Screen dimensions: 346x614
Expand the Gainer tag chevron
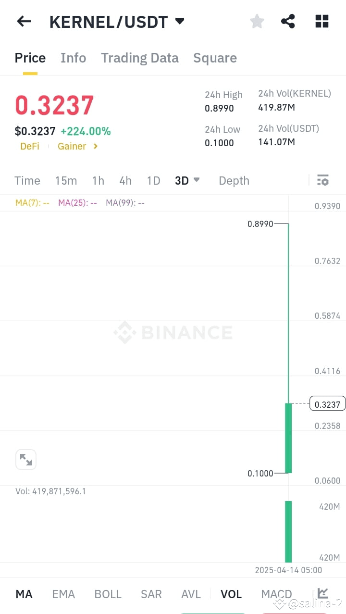(x=96, y=146)
